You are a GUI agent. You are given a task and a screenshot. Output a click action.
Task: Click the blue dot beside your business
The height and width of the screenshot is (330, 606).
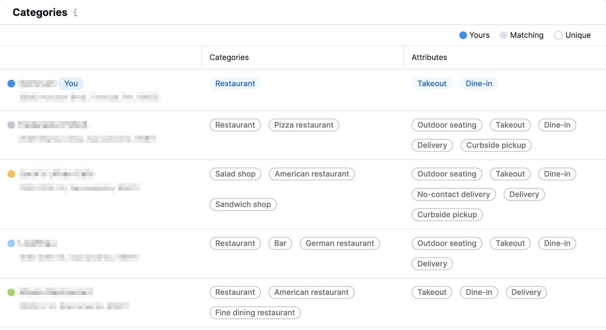pyautogui.click(x=11, y=84)
